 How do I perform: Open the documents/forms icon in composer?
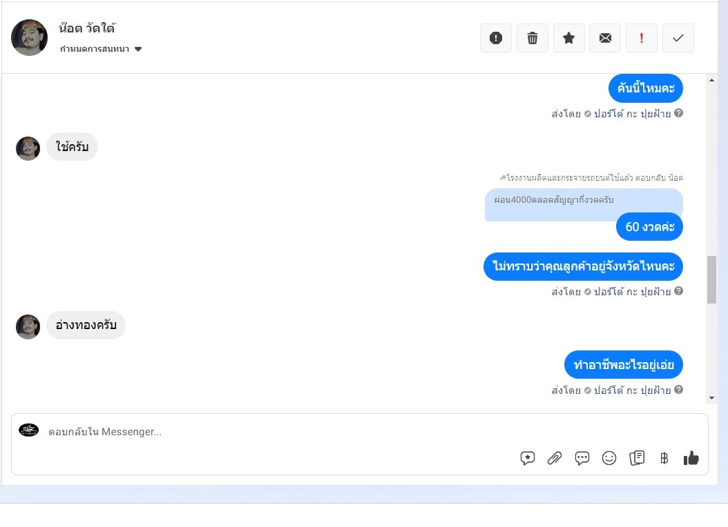pos(637,458)
